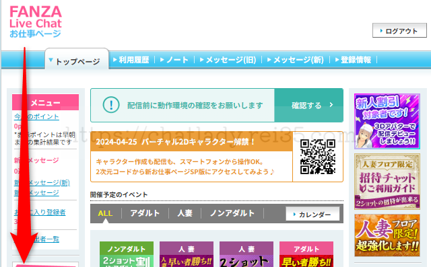
Task: Click the メニュー sidebar header
Action: coord(45,102)
